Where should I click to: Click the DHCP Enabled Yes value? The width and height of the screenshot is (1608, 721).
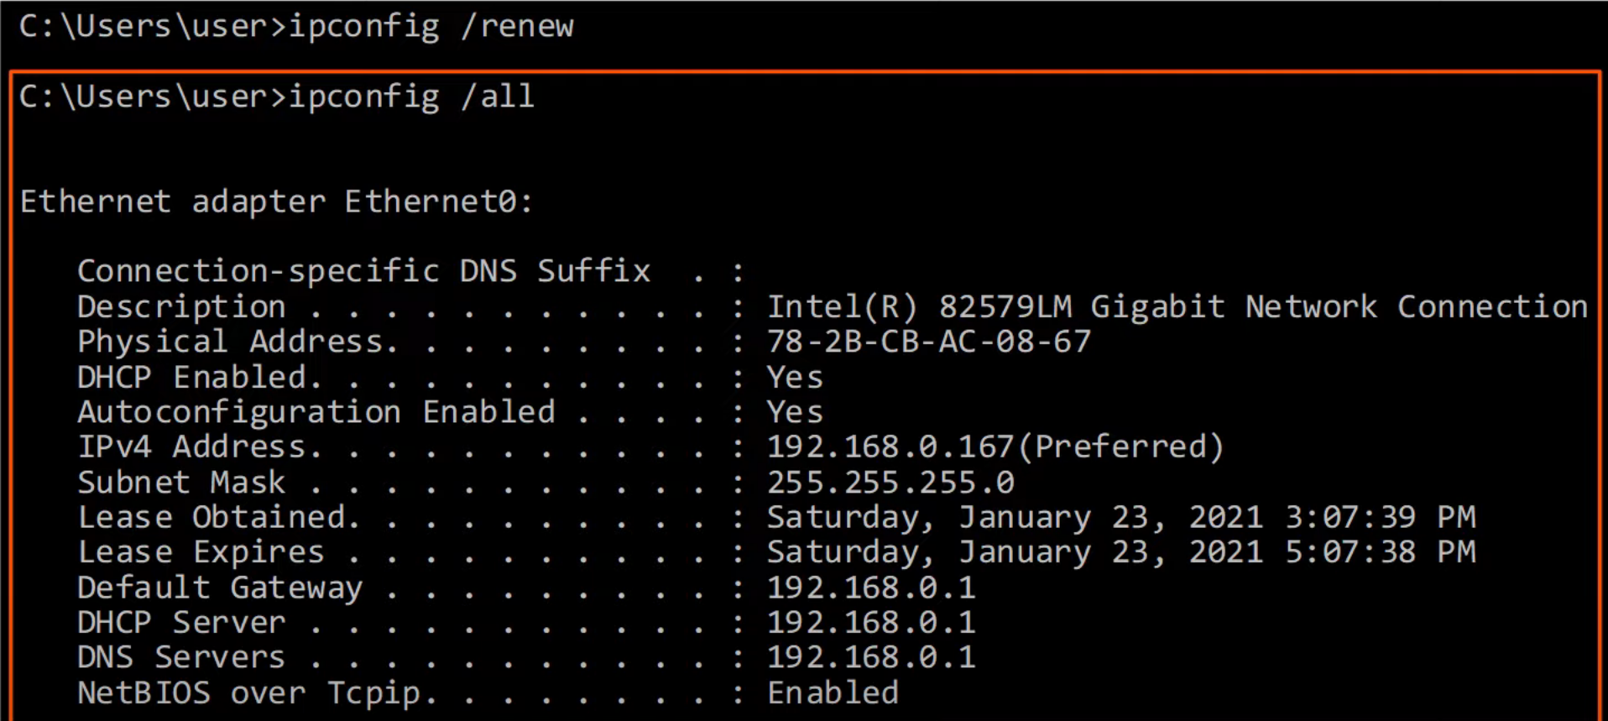click(794, 378)
